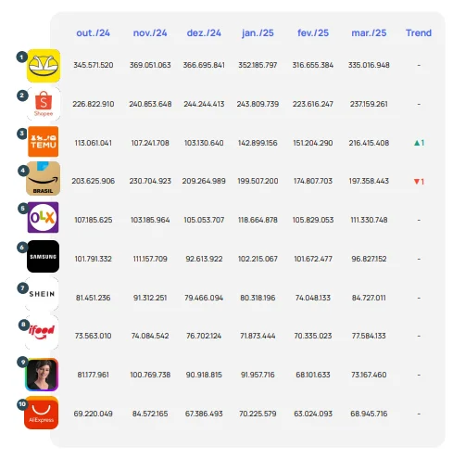This screenshot has height=459, width=453.
Task: Click the red down-arrow trend for Amazon
Action: pos(419,182)
